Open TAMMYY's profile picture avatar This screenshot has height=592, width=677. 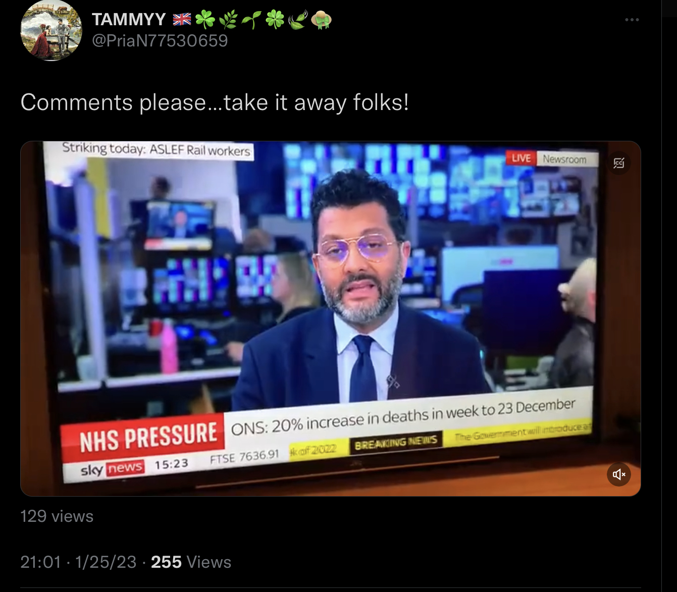51,30
